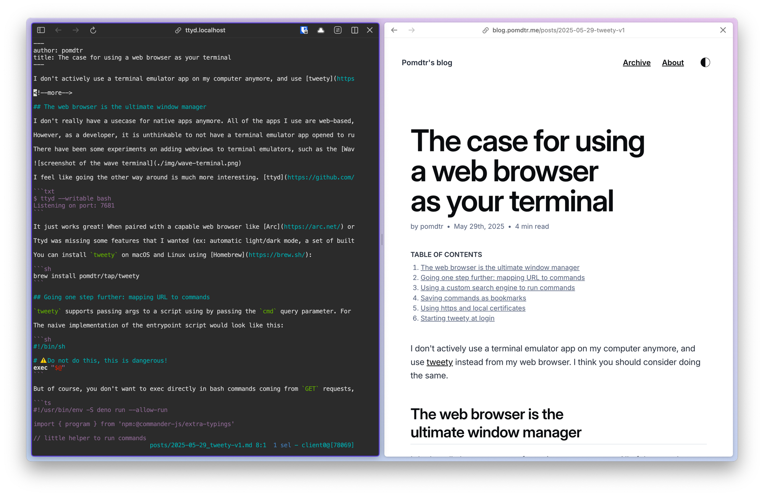
Task: Click the split pane divider handle between the panes
Action: [x=382, y=240]
